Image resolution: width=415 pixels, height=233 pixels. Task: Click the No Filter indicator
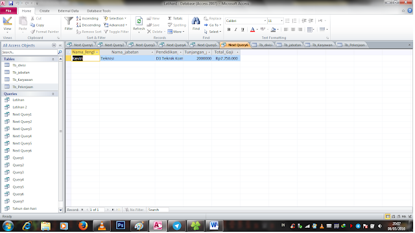click(134, 210)
